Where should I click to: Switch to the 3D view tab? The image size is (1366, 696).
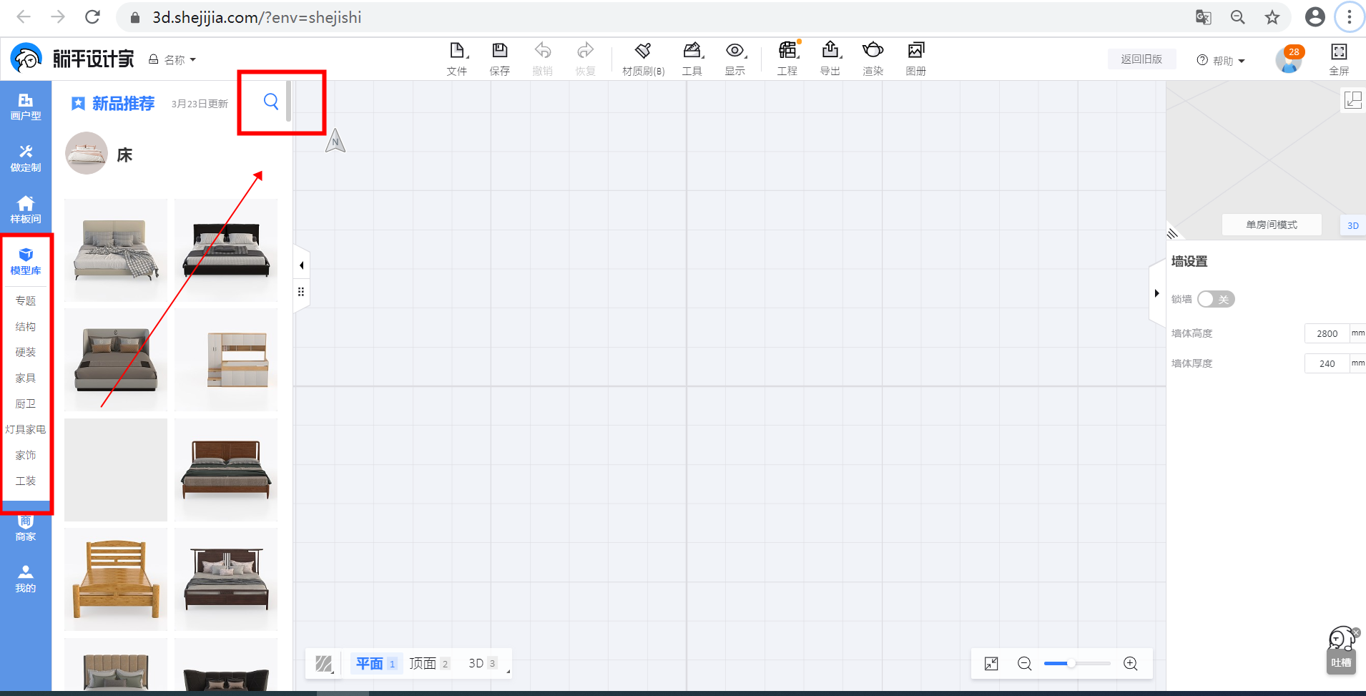pos(482,664)
